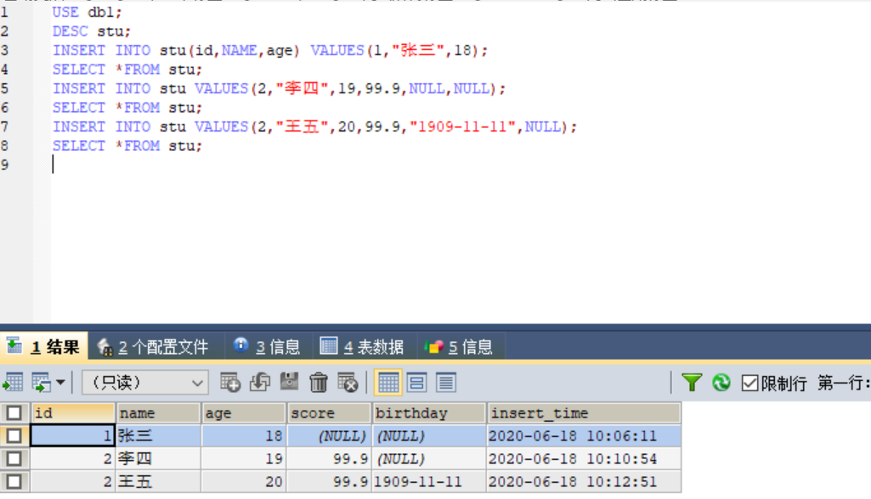Viewport: 871px width, 499px height.
Task: Open the export options dropdown arrow
Action: pyautogui.click(x=60, y=383)
